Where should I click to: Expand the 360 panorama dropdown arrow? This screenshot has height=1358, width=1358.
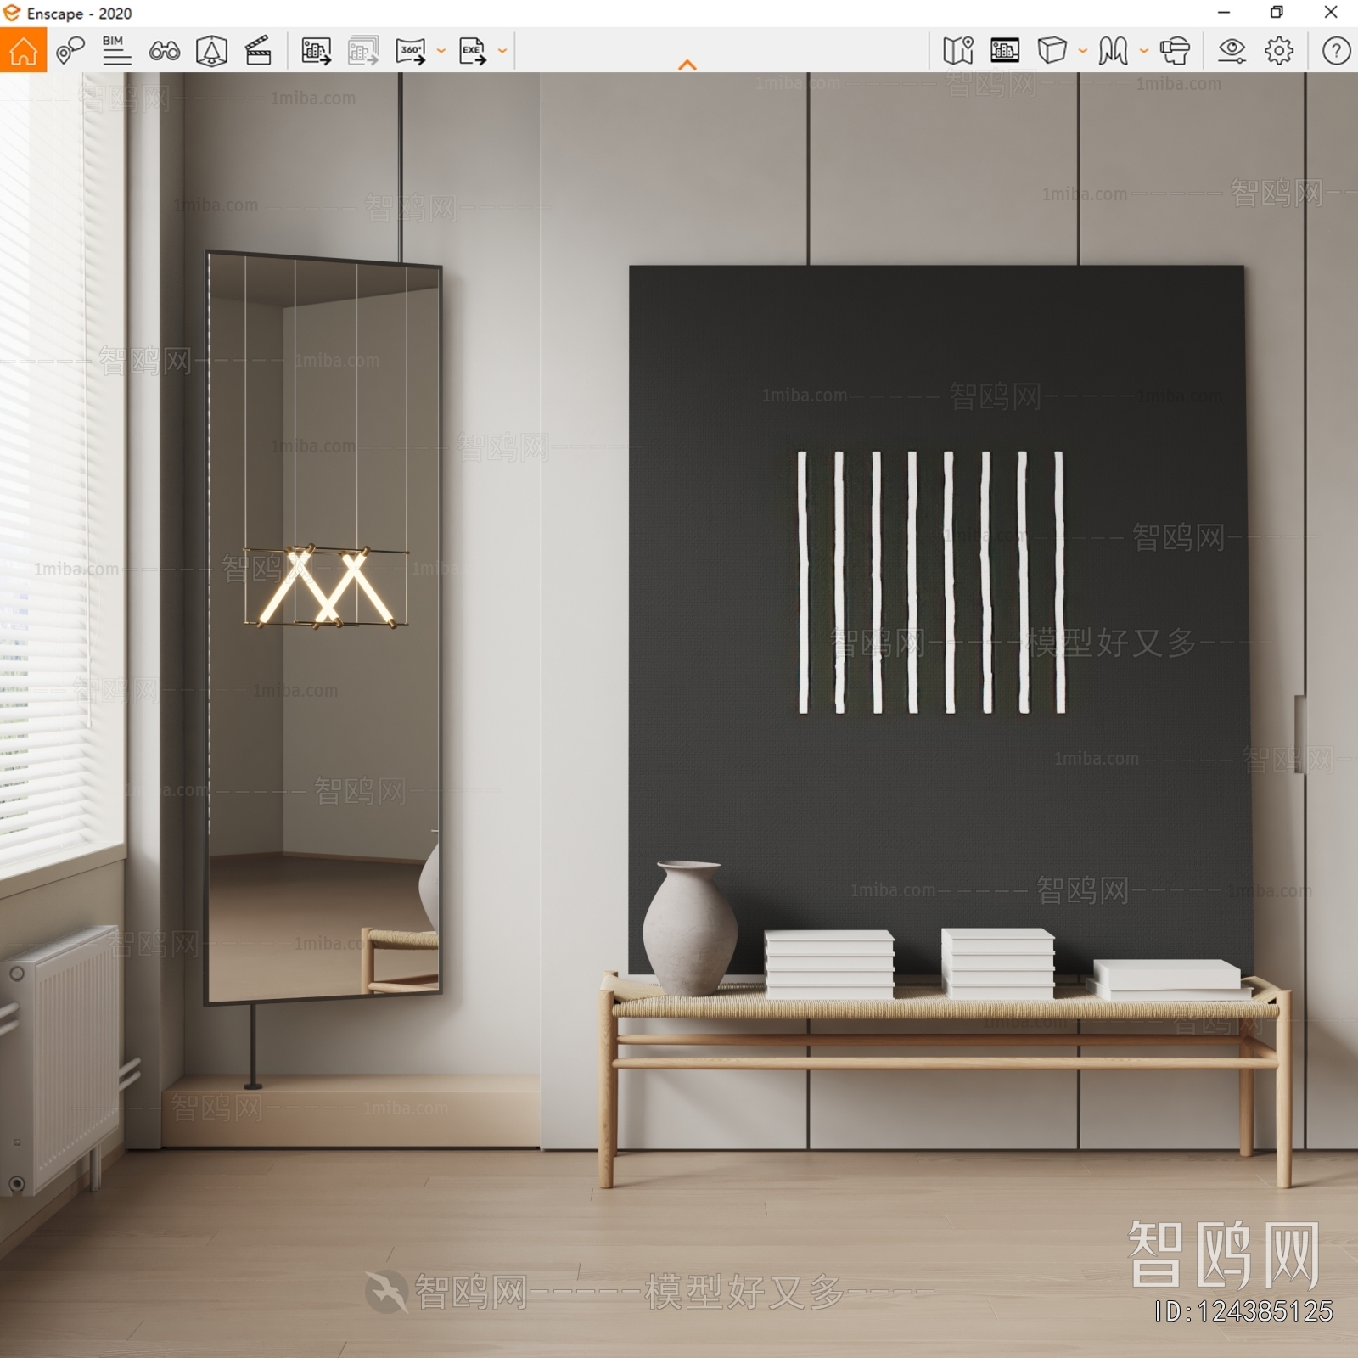(x=441, y=51)
